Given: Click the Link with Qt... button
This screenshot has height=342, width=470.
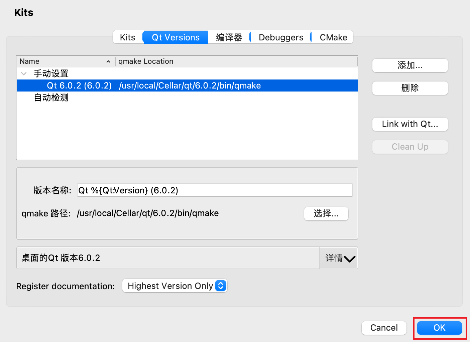Looking at the screenshot, I should coord(410,124).
